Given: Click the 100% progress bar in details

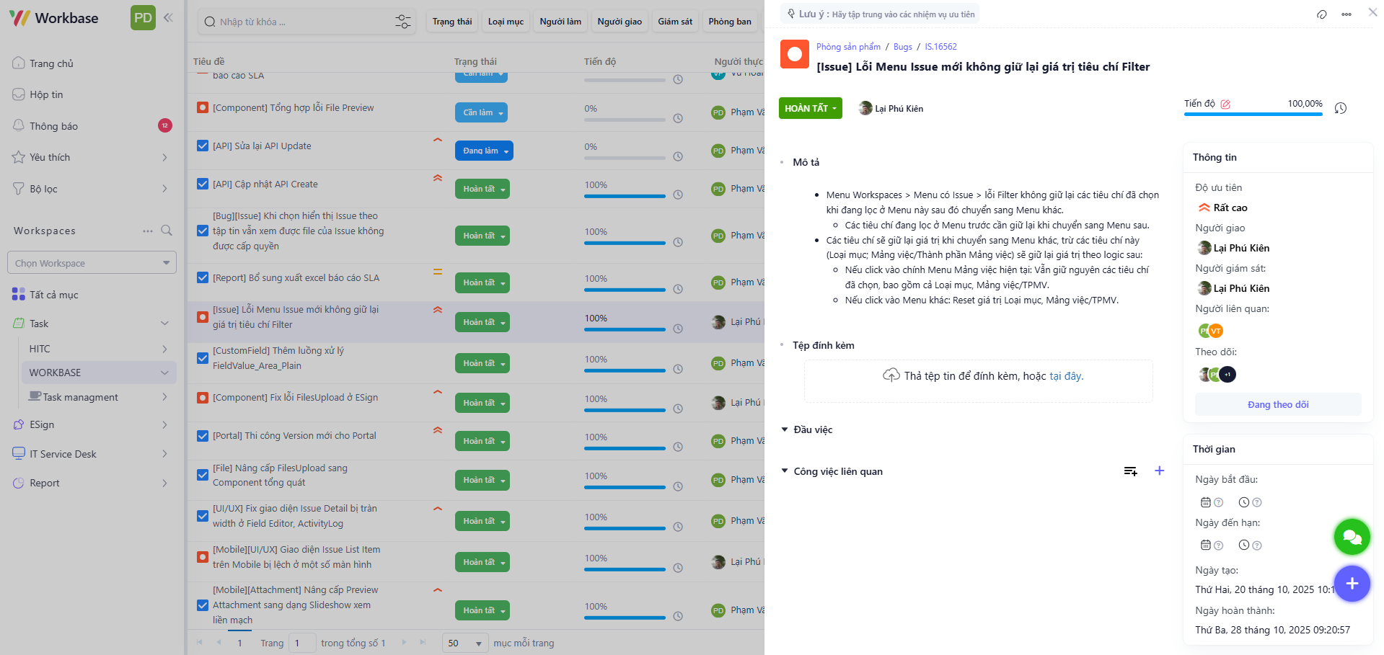Looking at the screenshot, I should point(1253,114).
